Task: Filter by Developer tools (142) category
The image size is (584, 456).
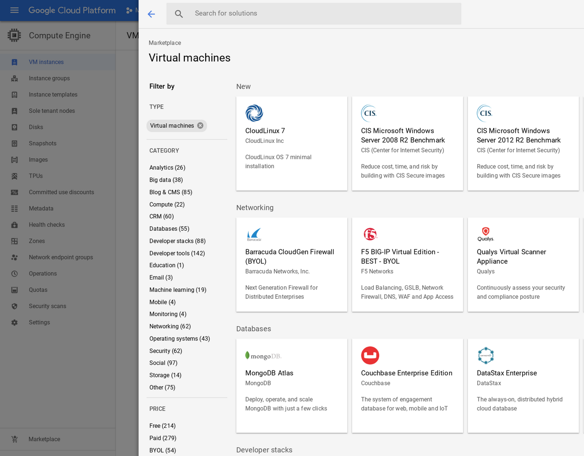Action: point(177,253)
